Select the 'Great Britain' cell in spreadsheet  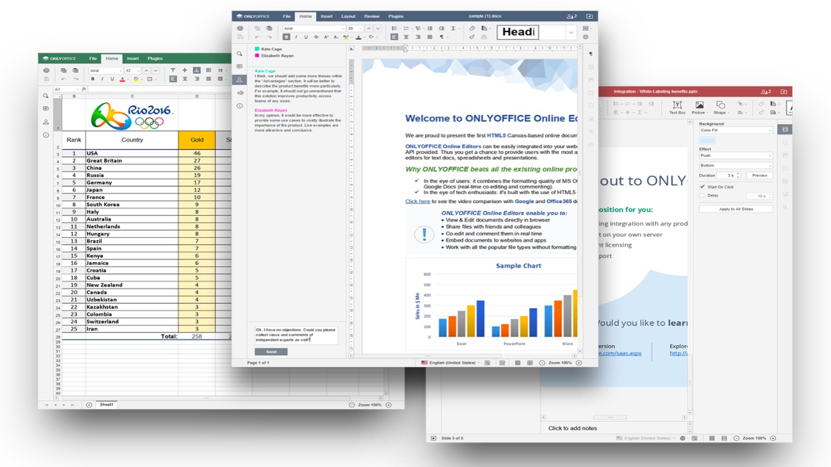[x=132, y=161]
